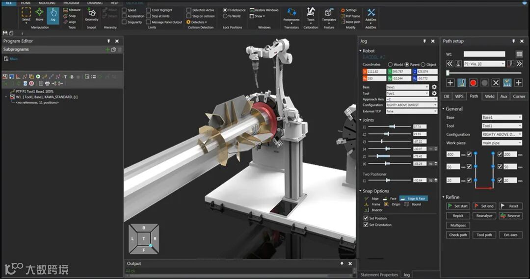
Task: Switch to the Weld tab
Action: tap(489, 97)
